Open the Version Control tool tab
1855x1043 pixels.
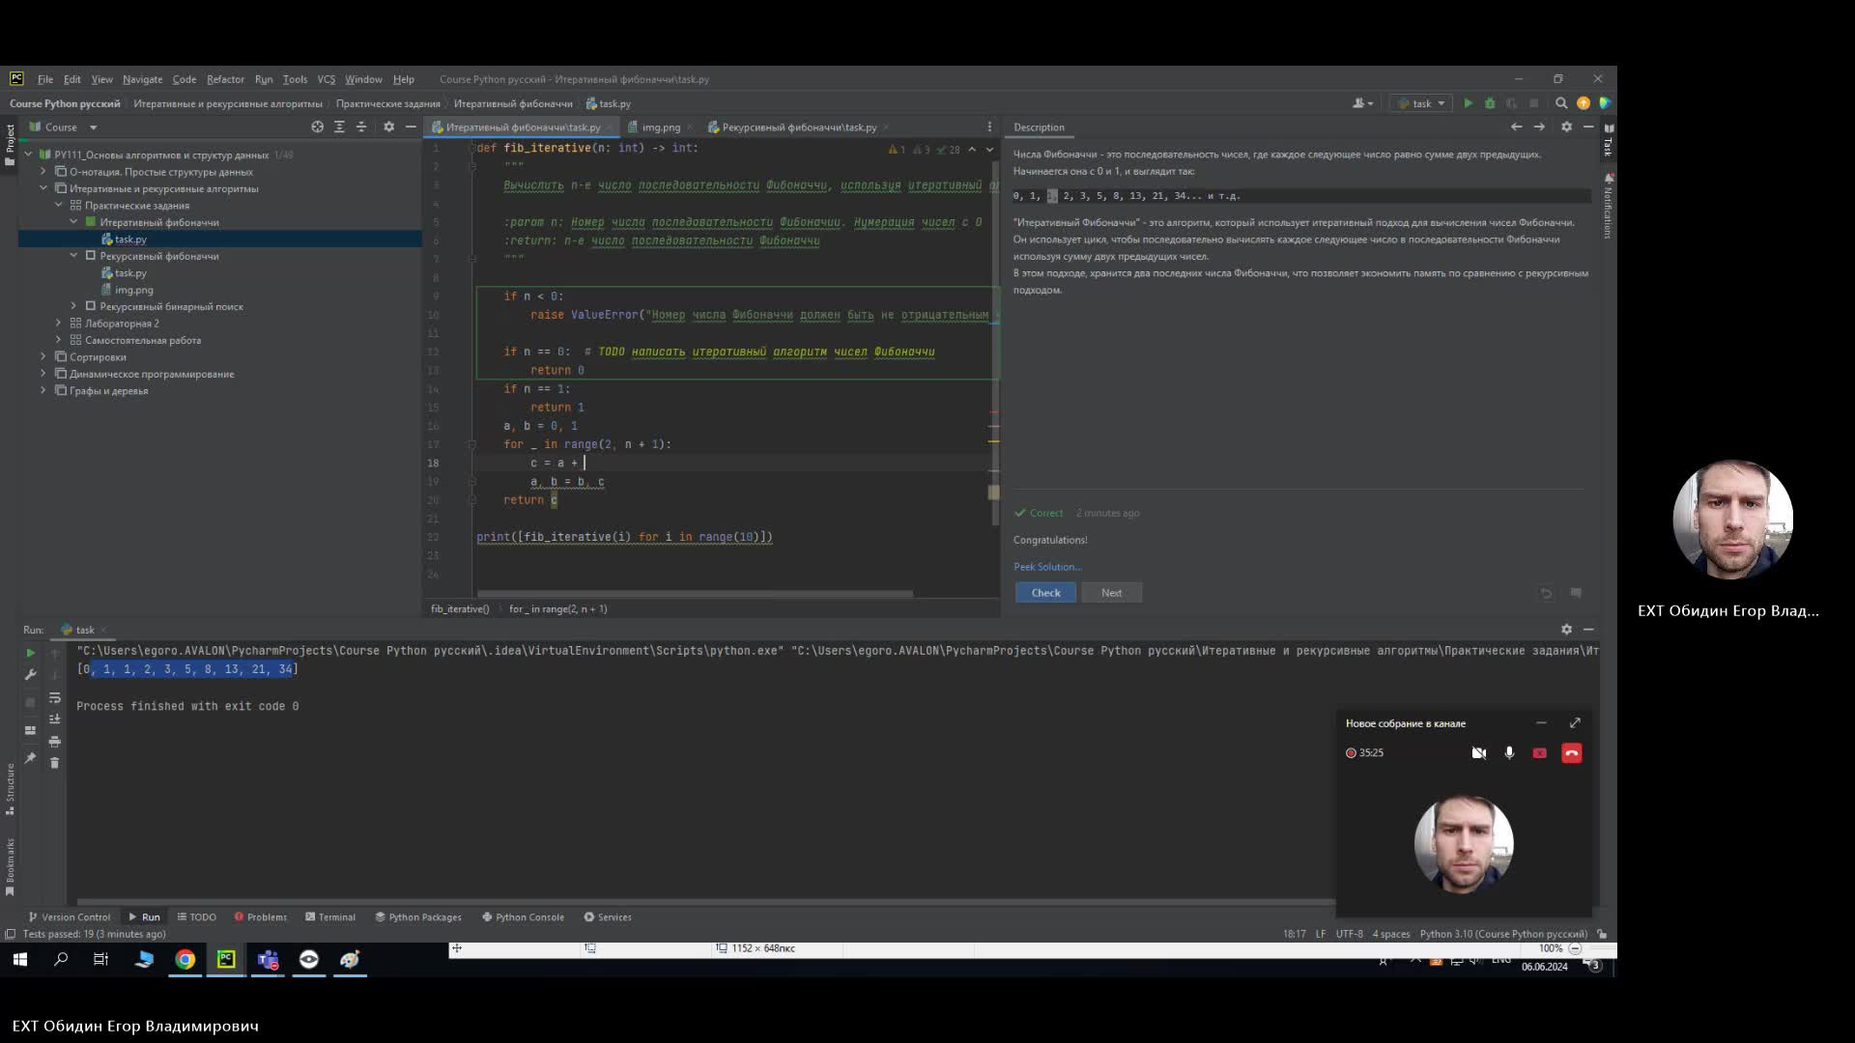[69, 917]
